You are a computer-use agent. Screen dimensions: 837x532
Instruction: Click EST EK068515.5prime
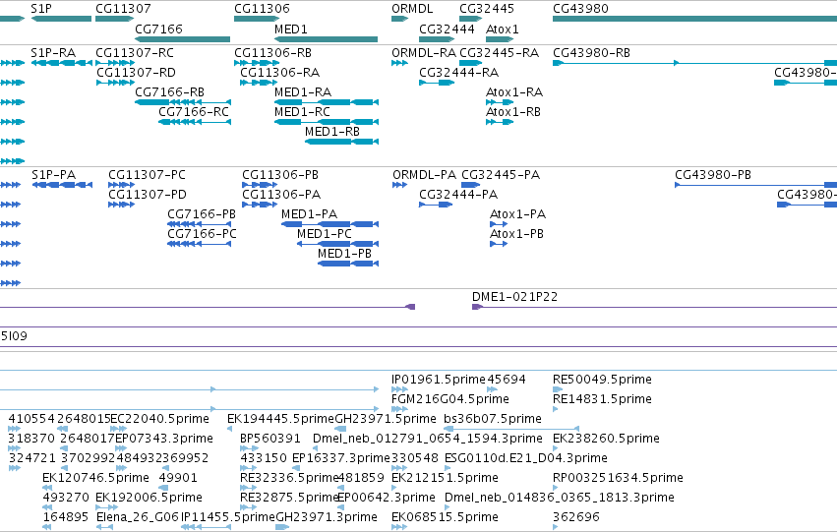[446, 517]
